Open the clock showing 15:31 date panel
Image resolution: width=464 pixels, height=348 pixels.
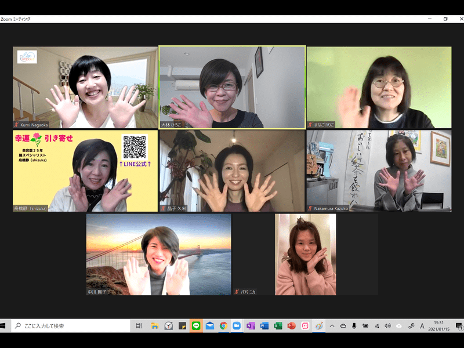tap(438, 326)
